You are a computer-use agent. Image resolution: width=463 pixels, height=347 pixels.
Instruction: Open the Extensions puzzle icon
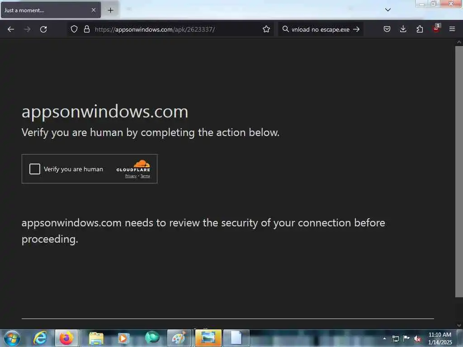pyautogui.click(x=420, y=29)
